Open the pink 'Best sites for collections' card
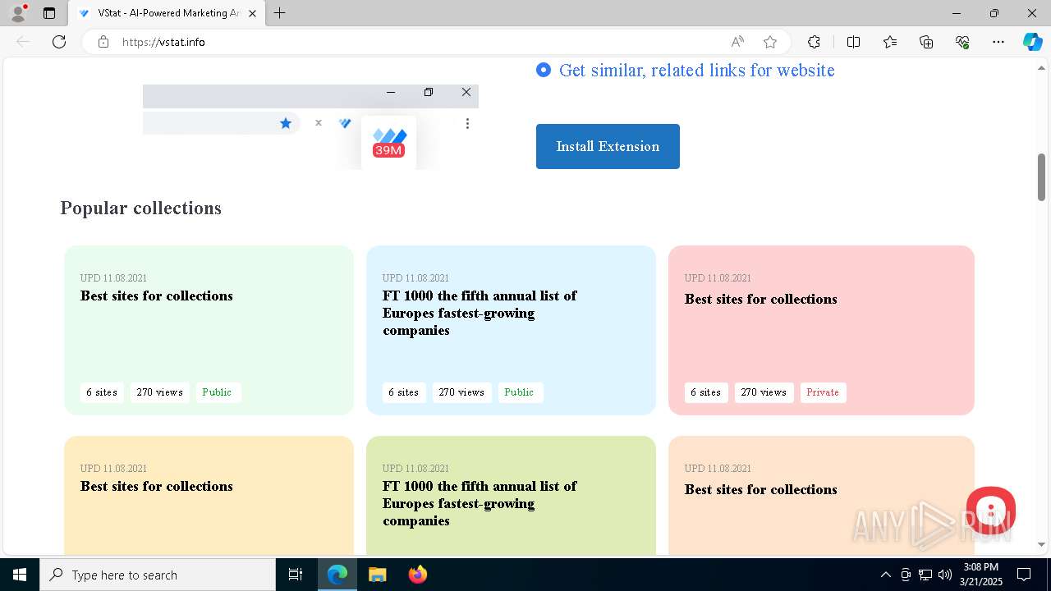 (x=821, y=330)
